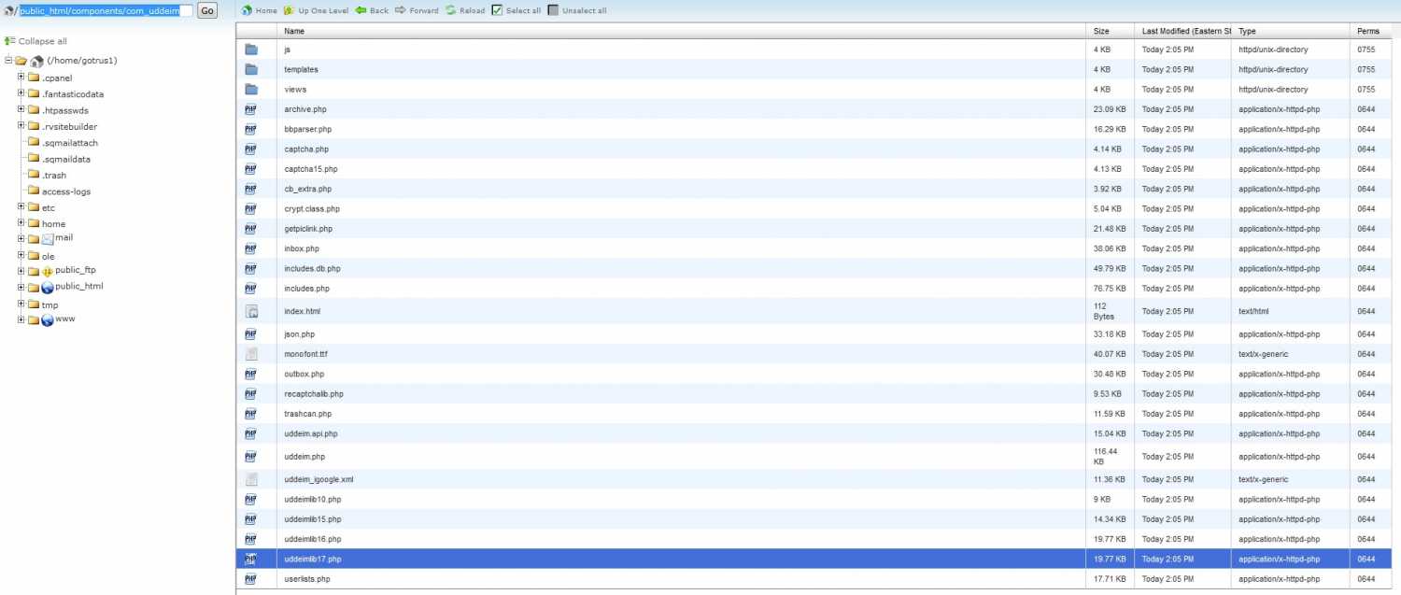The width and height of the screenshot is (1401, 595).
Task: Expand the .cpanel folder node
Action: pos(21,78)
